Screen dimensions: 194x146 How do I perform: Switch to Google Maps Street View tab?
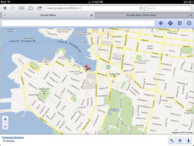coord(141,15)
